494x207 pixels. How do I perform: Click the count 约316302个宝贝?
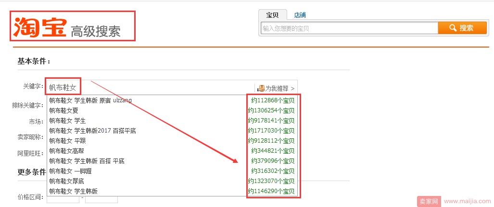[x=273, y=171]
